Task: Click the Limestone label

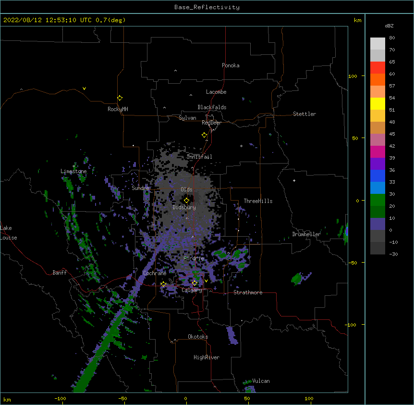Action: (73, 171)
